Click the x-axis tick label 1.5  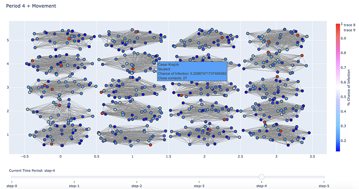[168, 157]
